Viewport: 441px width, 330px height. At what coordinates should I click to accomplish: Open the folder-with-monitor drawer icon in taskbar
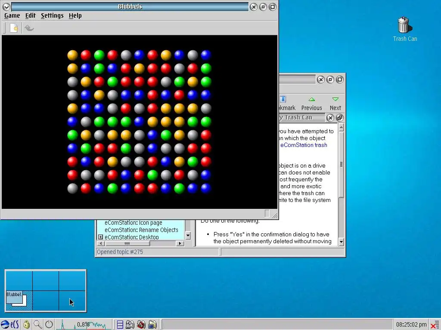coord(152,325)
